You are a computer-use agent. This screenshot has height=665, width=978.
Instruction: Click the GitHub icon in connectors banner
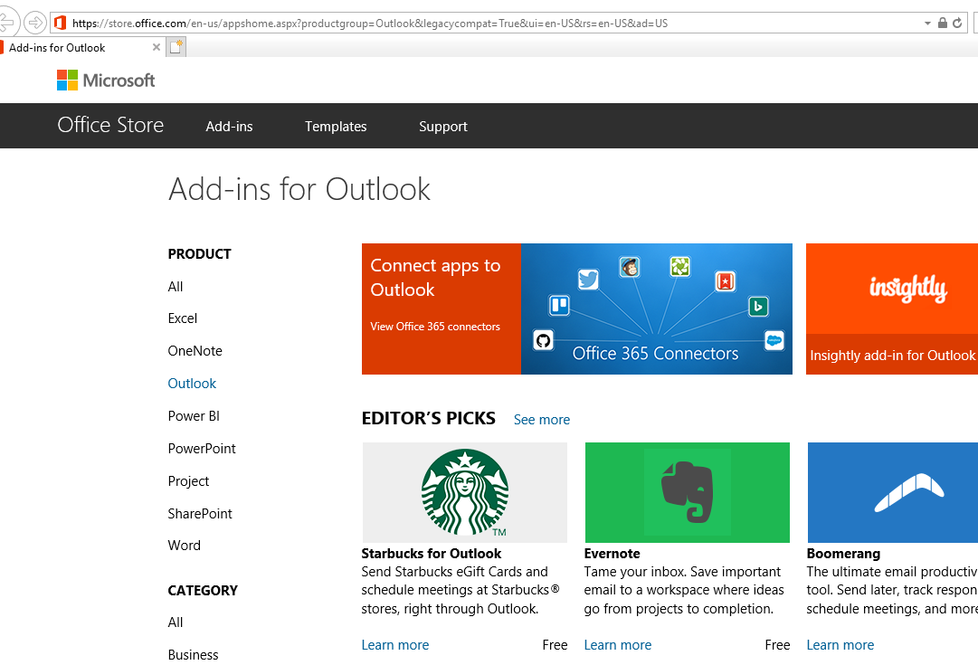[543, 340]
